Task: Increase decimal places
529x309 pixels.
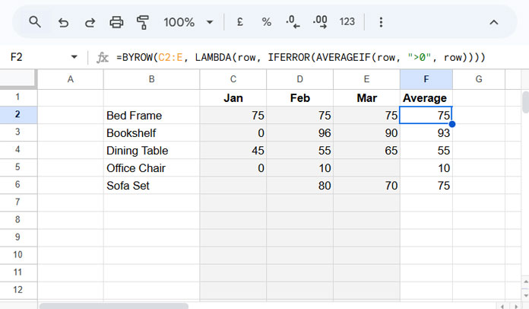Action: coord(320,22)
